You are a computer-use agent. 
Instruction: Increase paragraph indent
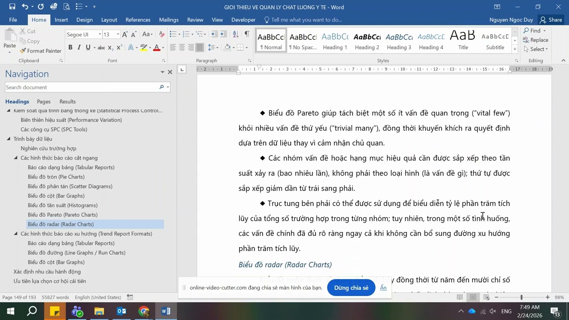coord(224,34)
